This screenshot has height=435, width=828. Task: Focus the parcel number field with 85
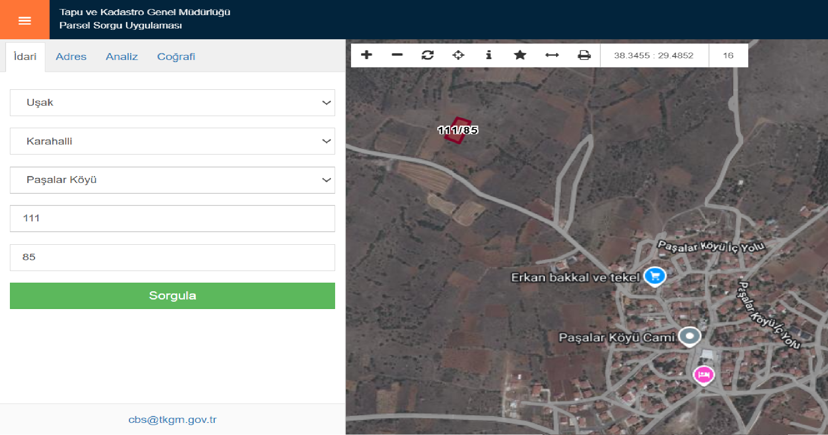pos(172,257)
